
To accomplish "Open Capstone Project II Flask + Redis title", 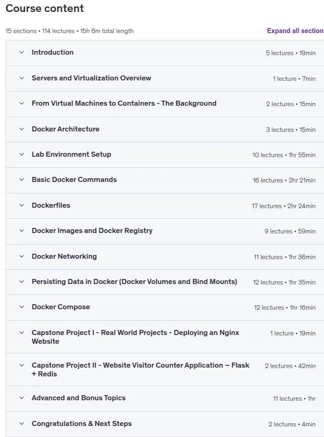I will [x=141, y=369].
